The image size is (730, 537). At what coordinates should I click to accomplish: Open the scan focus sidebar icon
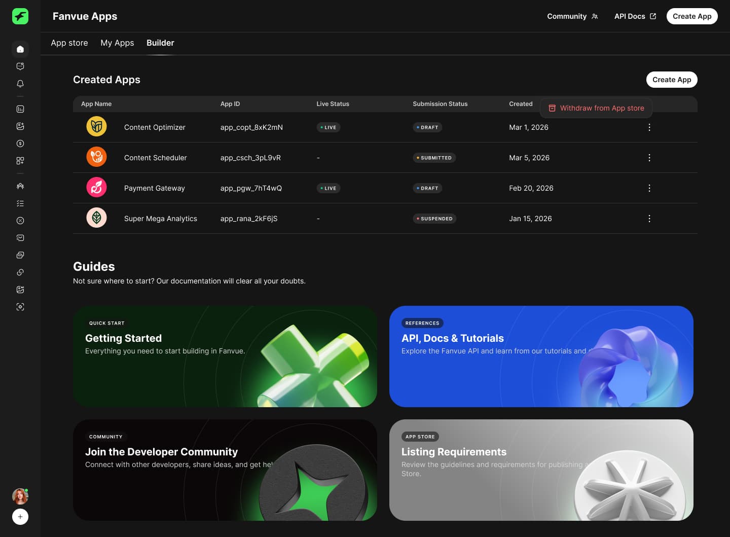(x=20, y=307)
